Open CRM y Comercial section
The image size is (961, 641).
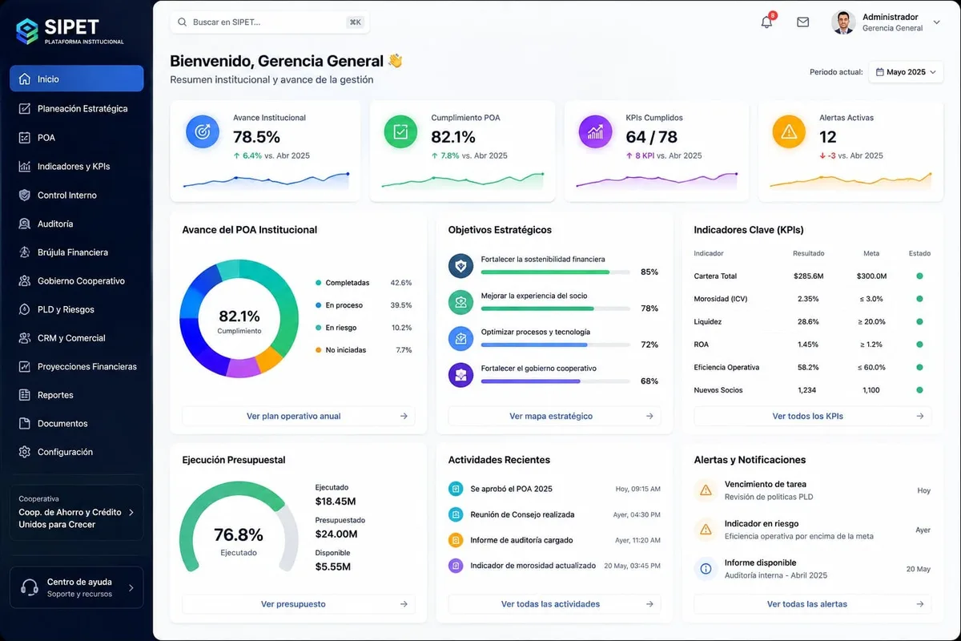click(x=77, y=338)
